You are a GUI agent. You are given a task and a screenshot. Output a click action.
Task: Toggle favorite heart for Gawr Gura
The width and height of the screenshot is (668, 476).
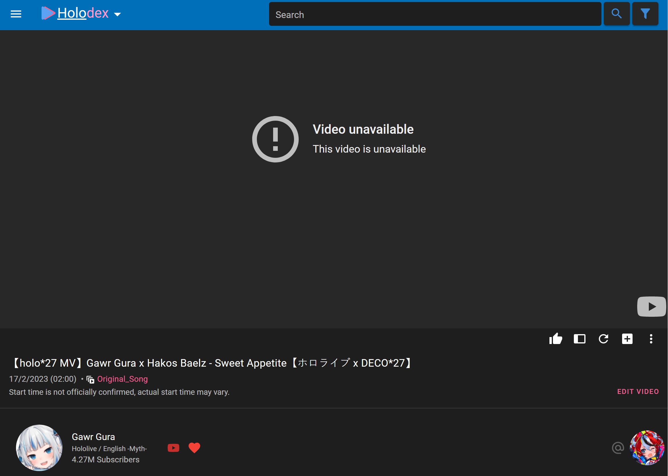(194, 448)
